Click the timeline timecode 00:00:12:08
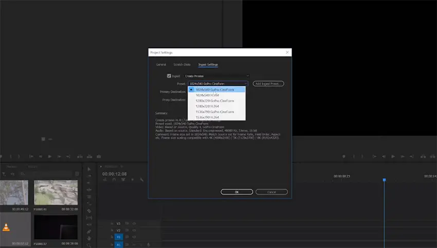 pos(114,174)
